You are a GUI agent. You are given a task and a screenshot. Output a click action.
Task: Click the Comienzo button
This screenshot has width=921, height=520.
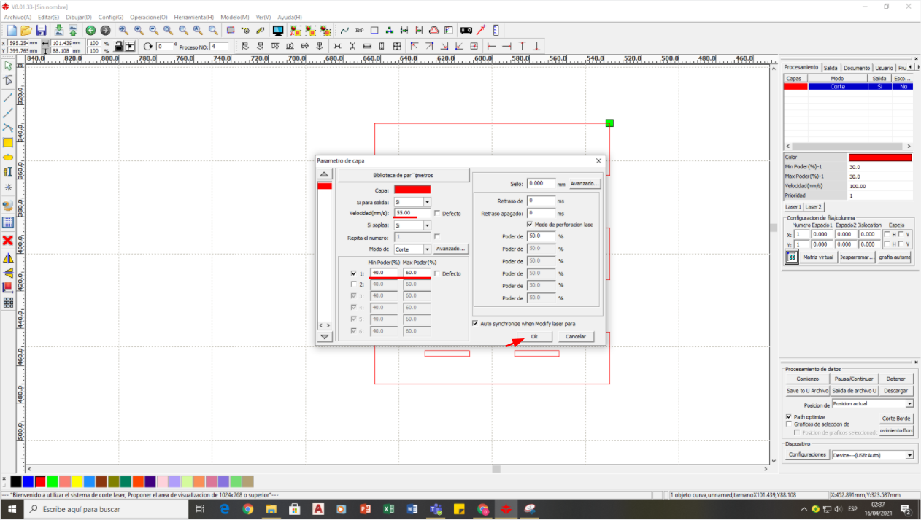(x=807, y=379)
